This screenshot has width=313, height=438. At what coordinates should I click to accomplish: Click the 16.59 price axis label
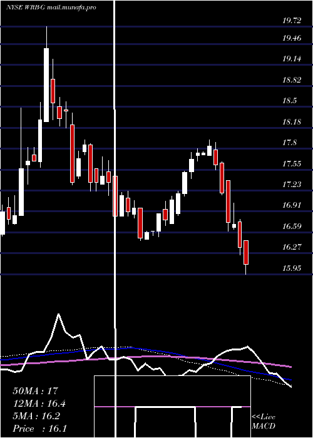tap(292, 227)
